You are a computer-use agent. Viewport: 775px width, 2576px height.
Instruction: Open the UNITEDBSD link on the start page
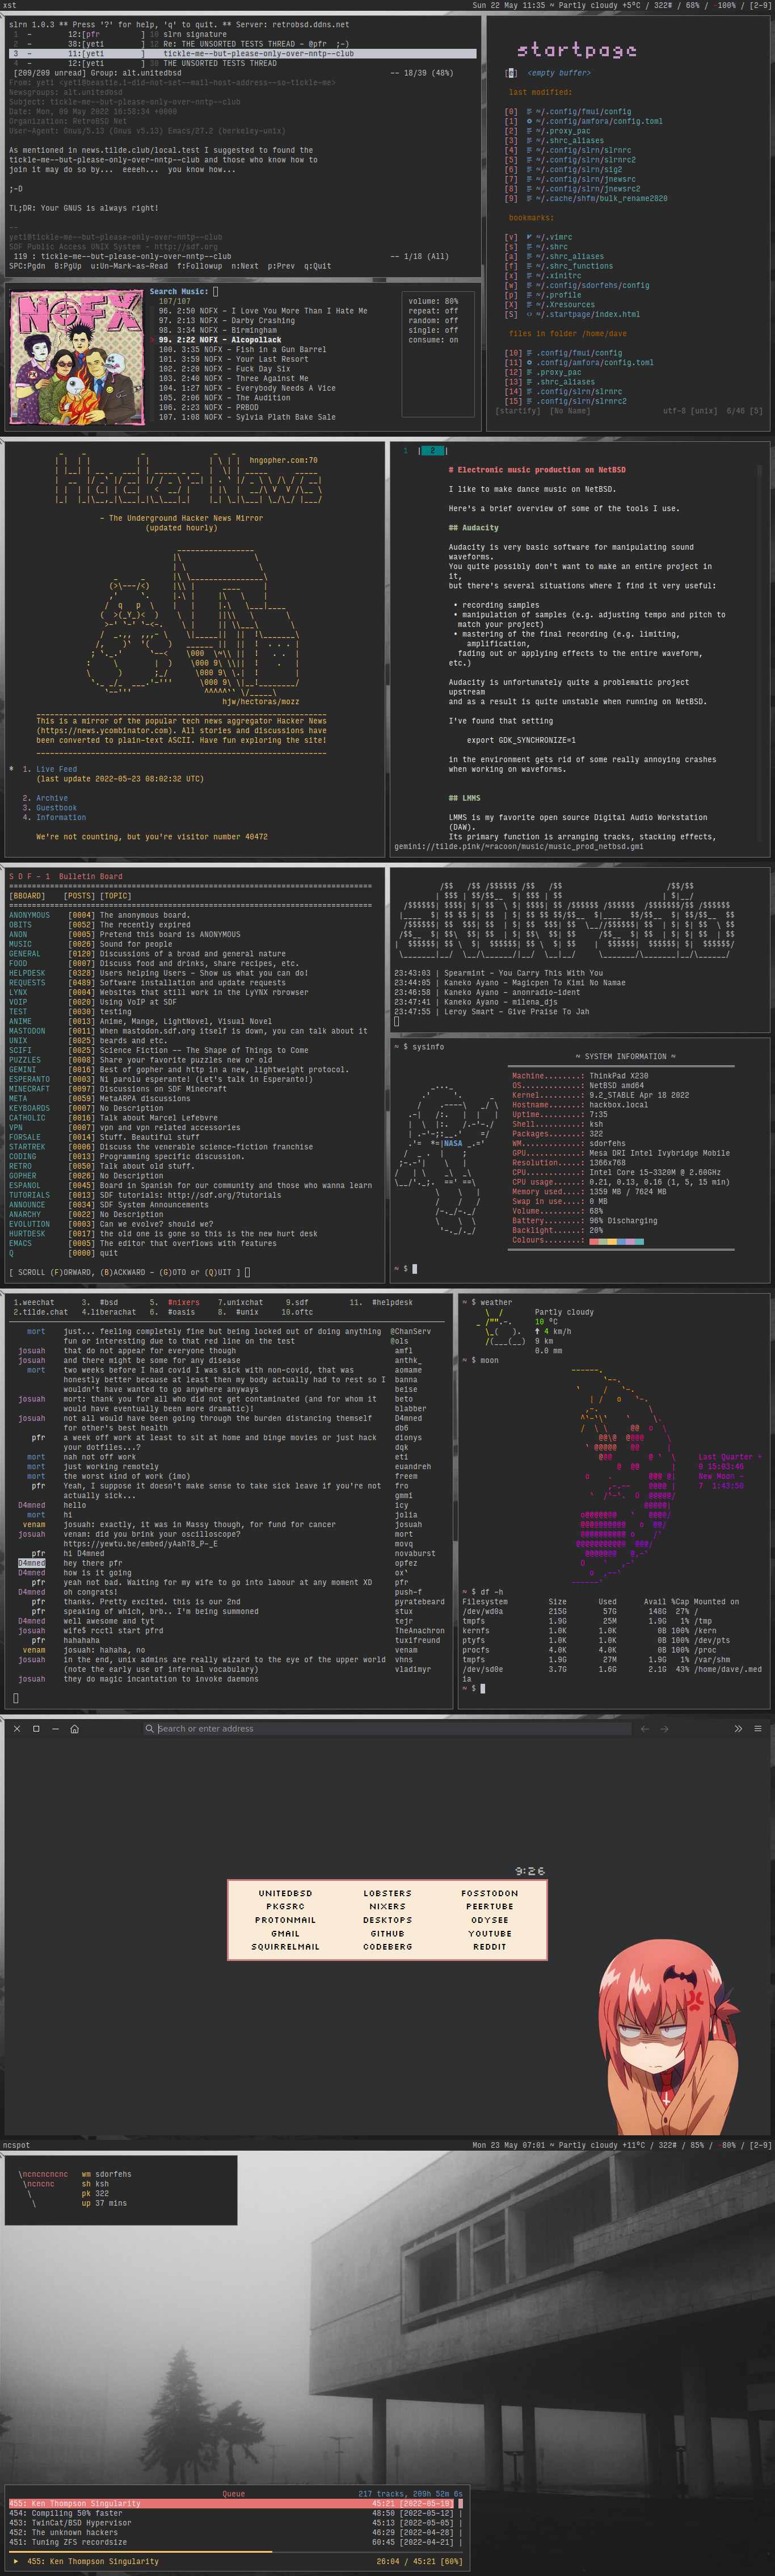(x=285, y=1893)
